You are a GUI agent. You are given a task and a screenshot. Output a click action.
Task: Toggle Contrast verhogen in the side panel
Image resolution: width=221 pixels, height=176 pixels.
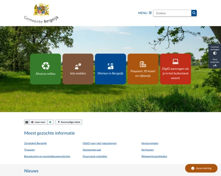pyautogui.click(x=215, y=50)
